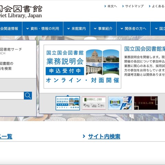Click the 国立国会図書館業 headline beside the banner

click(145, 49)
